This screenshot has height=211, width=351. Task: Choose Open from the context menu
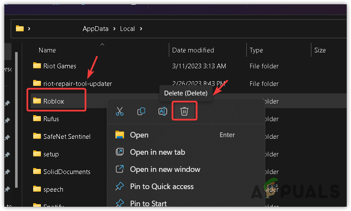(139, 135)
